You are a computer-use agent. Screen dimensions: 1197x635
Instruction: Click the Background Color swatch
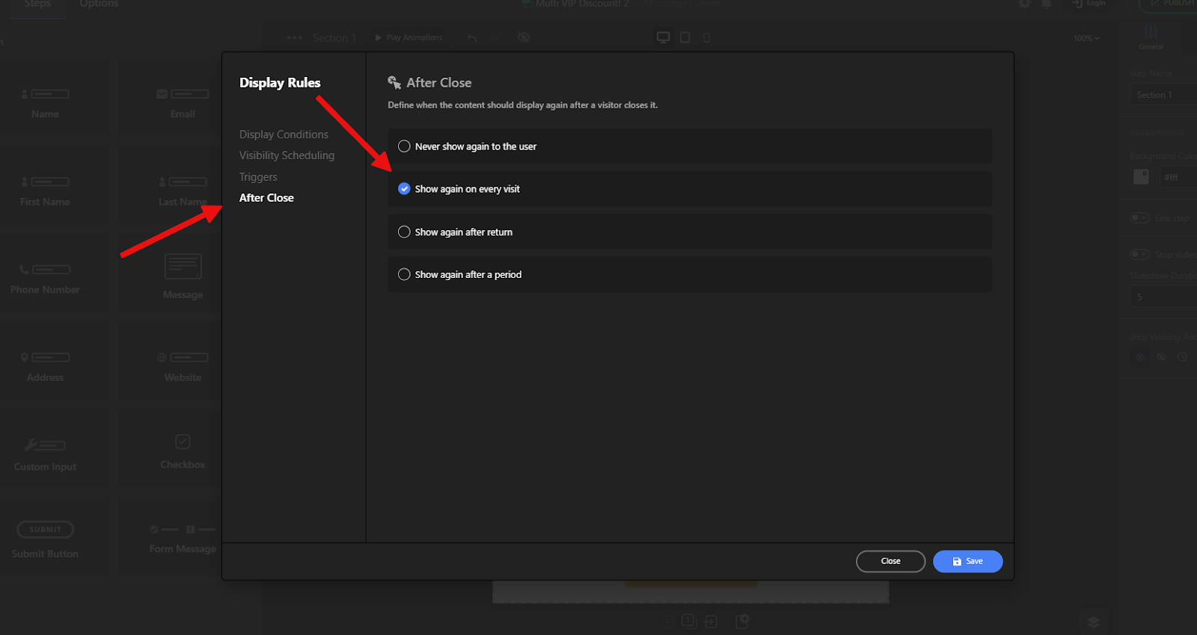click(1141, 177)
